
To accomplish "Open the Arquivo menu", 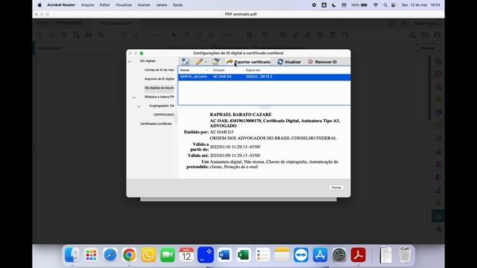I will pos(87,5).
